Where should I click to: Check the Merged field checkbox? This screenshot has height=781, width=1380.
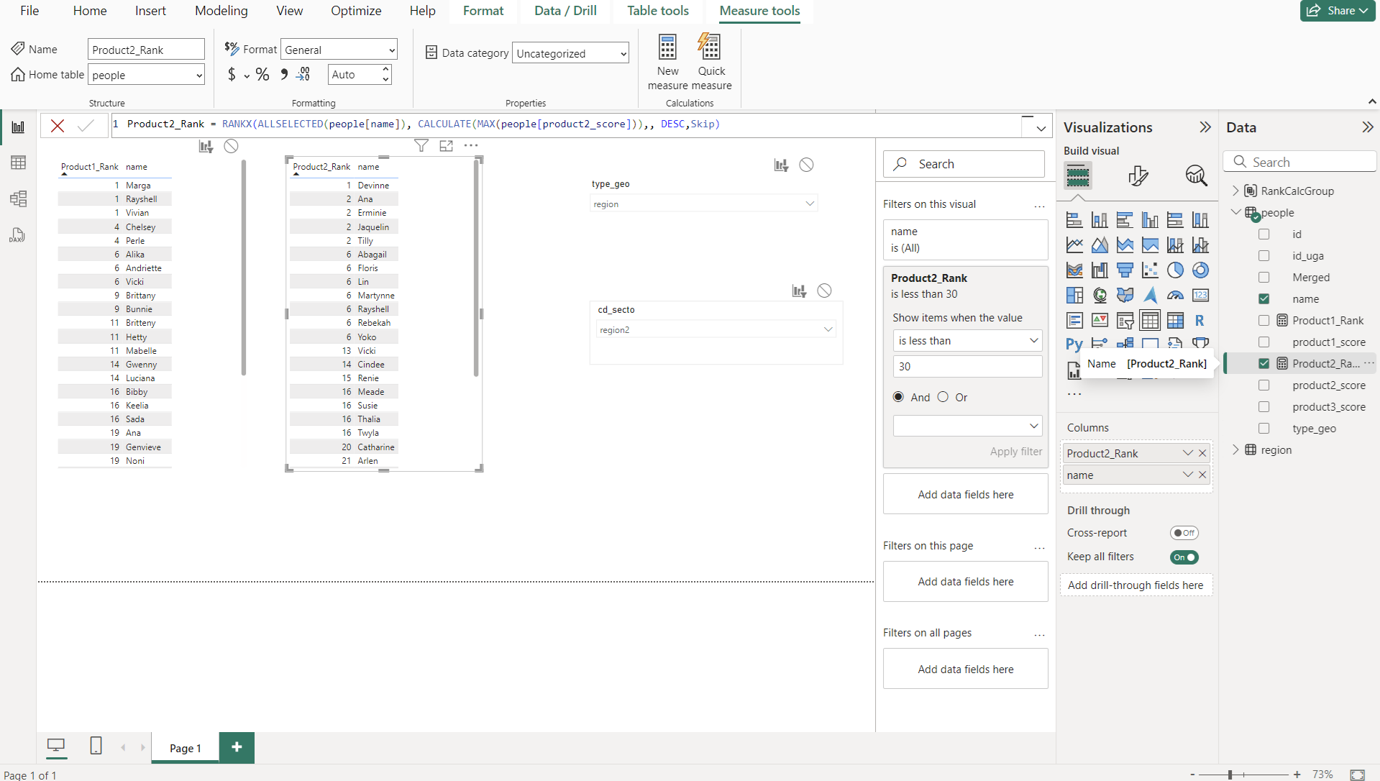click(x=1264, y=278)
